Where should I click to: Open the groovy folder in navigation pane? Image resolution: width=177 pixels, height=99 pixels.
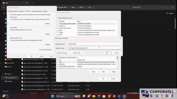tap(9, 67)
